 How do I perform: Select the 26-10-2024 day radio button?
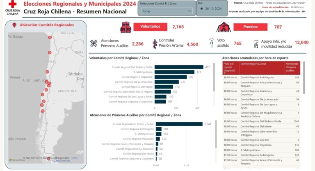click(201, 9)
